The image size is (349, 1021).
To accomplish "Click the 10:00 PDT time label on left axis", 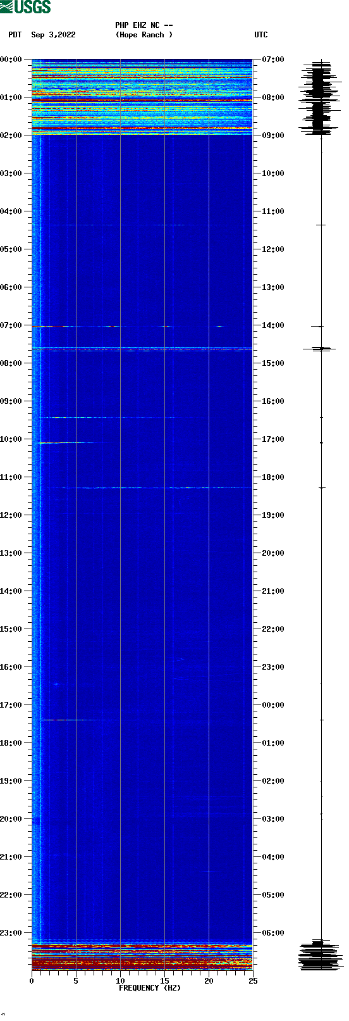I will tap(11, 439).
